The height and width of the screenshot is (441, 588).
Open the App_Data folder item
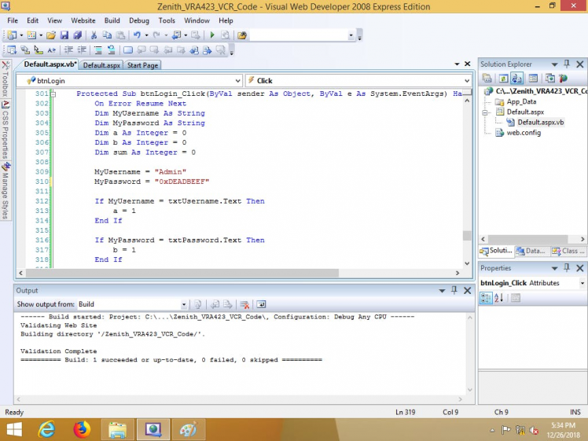coord(520,101)
